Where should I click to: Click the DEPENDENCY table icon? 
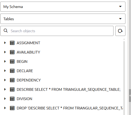(12, 80)
